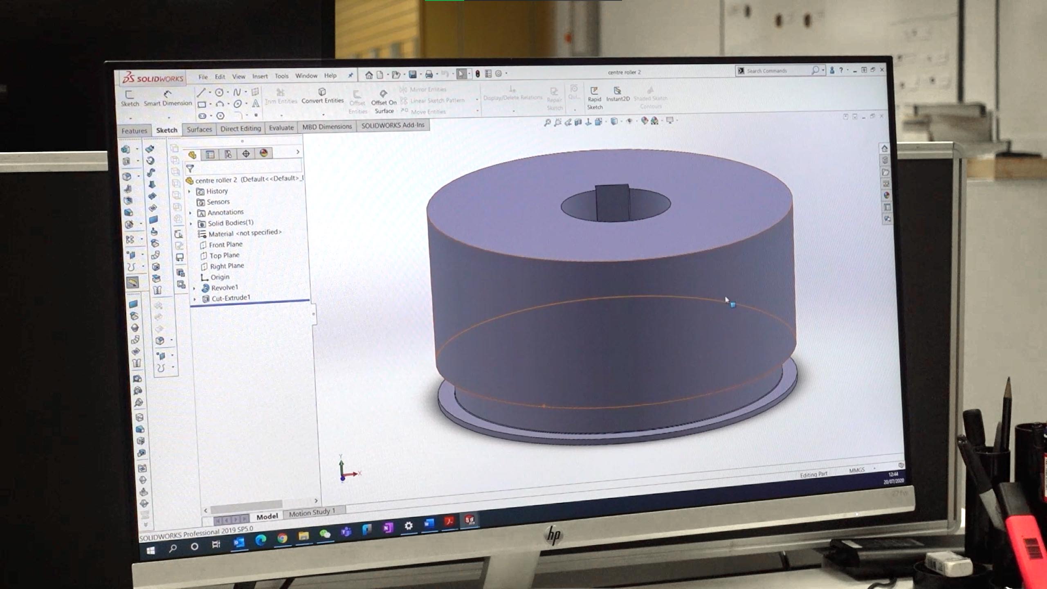Activate the Section View icon
The image size is (1047, 589).
point(579,120)
